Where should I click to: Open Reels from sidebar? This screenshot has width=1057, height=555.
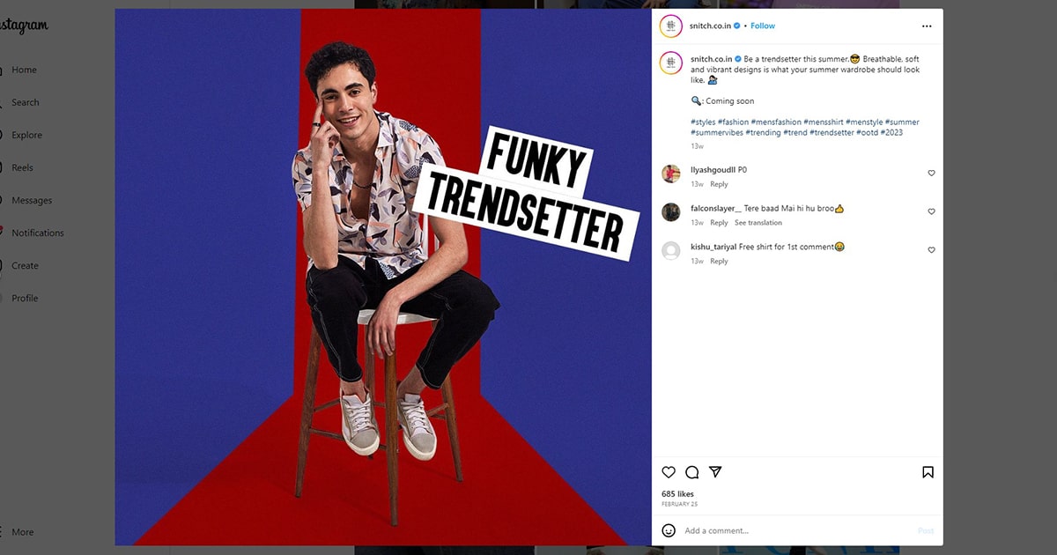click(x=22, y=167)
